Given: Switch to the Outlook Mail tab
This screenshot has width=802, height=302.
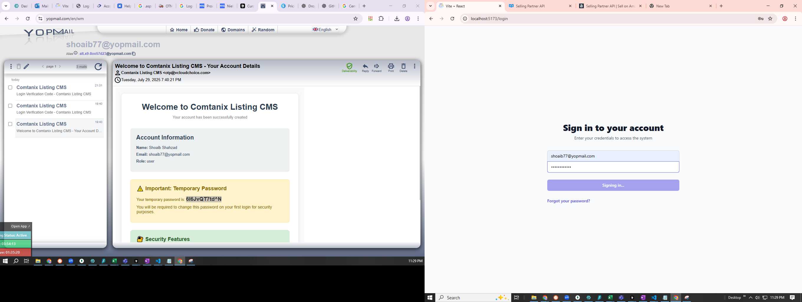Looking at the screenshot, I should [x=41, y=6].
